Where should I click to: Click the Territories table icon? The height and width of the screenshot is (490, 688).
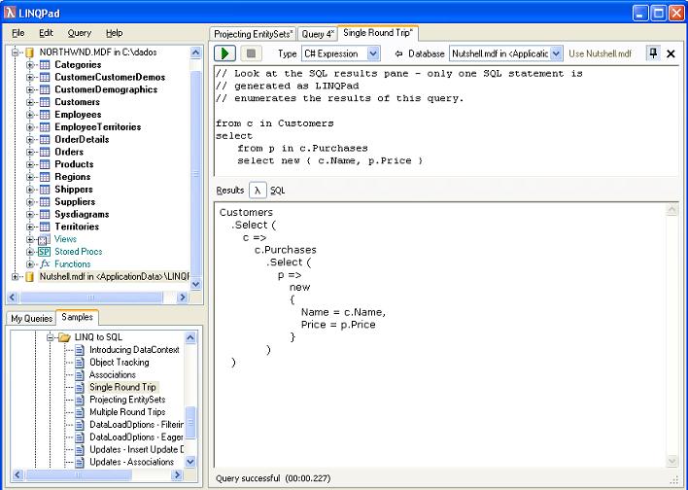[45, 227]
